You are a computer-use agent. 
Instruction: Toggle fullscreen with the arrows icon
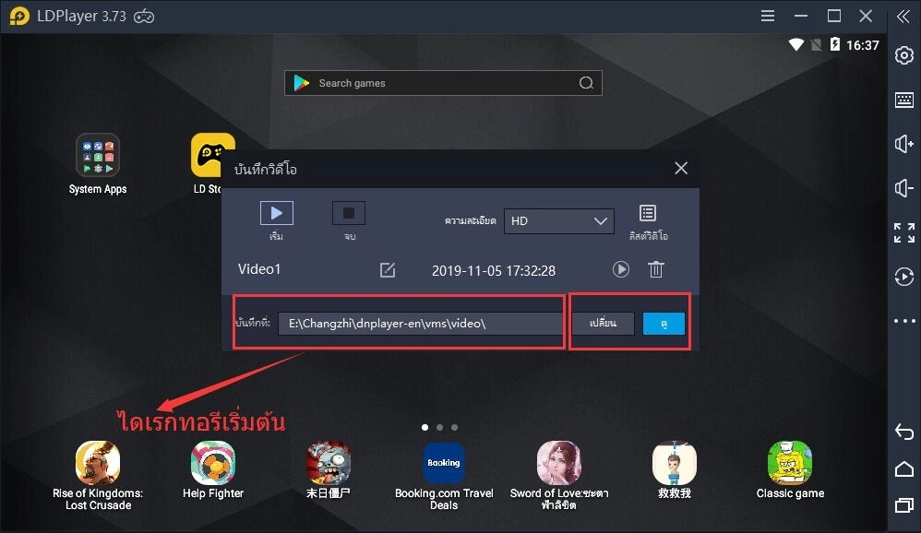904,232
